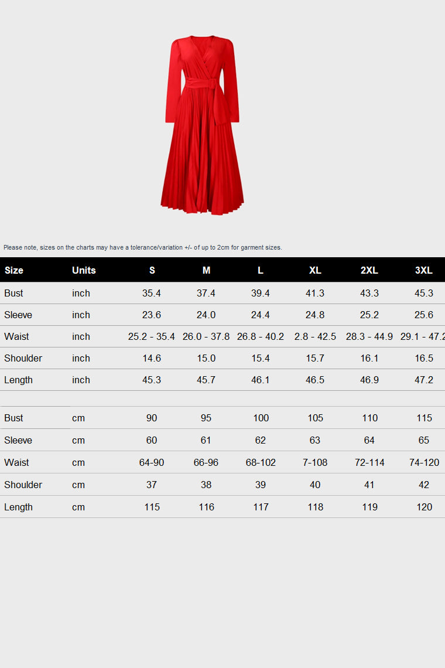Click the 'M' size column header
The image size is (445, 668).
tap(206, 270)
